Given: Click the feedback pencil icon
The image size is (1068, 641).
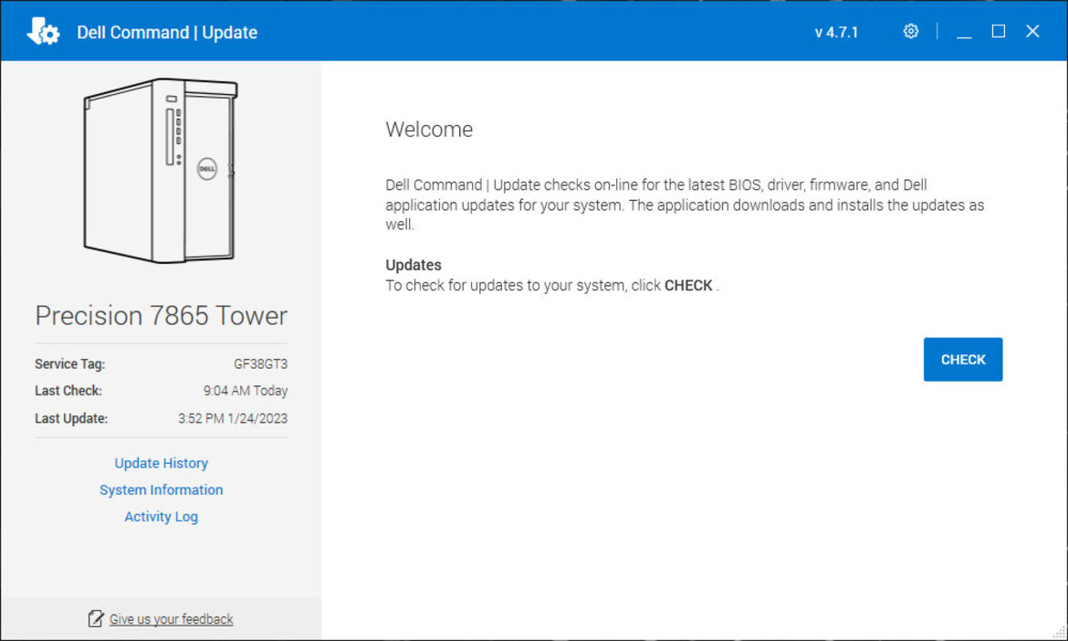Looking at the screenshot, I should [x=95, y=618].
